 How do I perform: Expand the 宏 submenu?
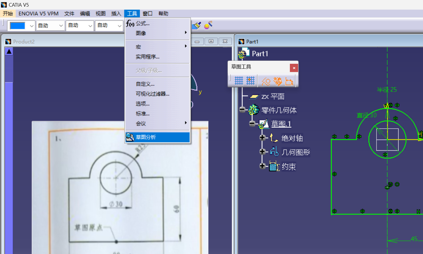tap(158, 47)
